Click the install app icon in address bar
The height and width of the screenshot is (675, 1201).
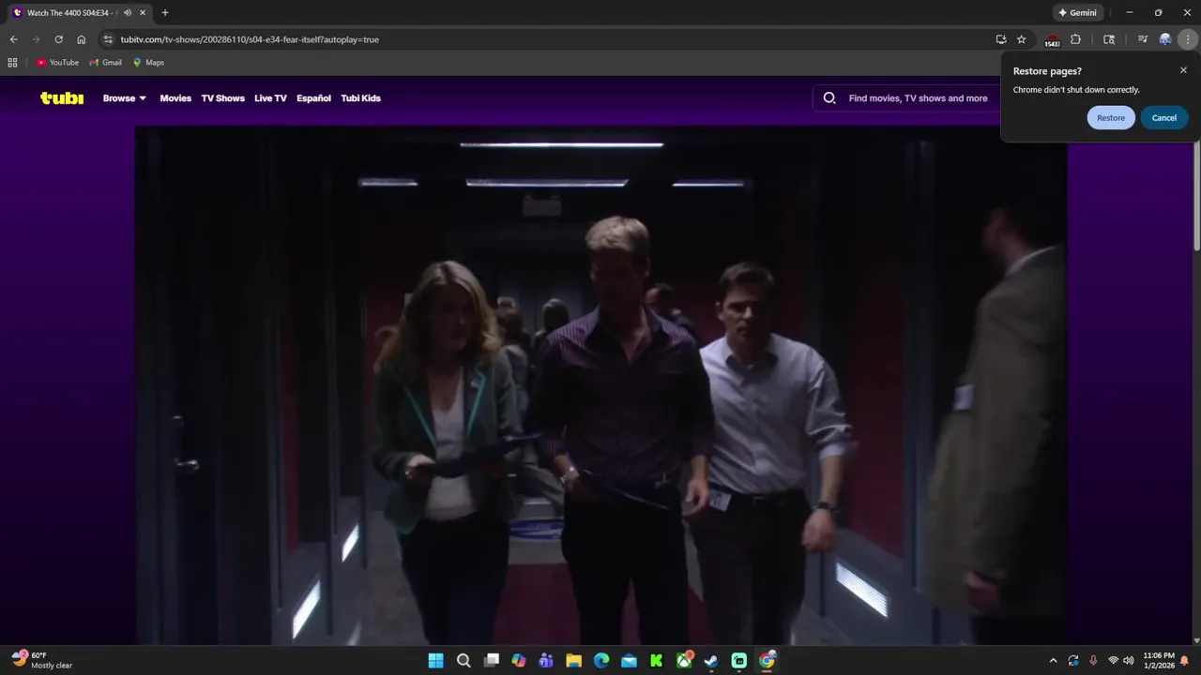coord(1001,39)
